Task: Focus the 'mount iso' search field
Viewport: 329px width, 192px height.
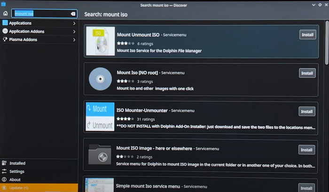Action: [44, 14]
